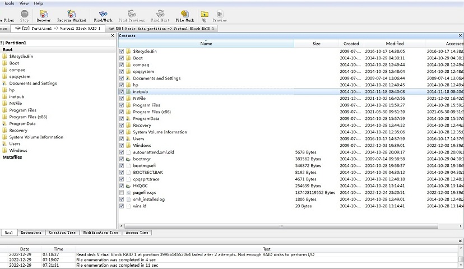The height and width of the screenshot is (269, 464).
Task: Click the horizontal scrollbar thumb of contents
Action: tap(281, 226)
